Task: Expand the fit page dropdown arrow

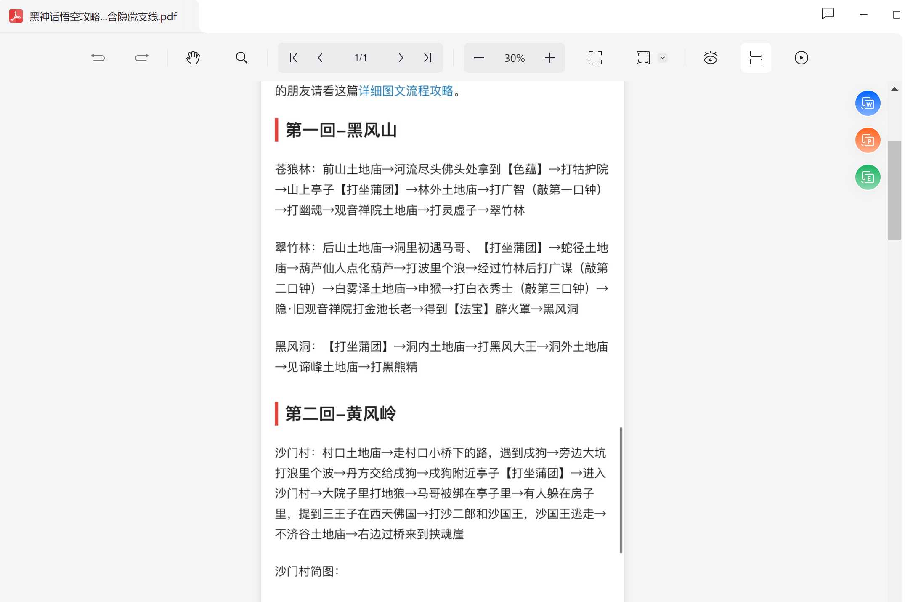Action: 663,58
